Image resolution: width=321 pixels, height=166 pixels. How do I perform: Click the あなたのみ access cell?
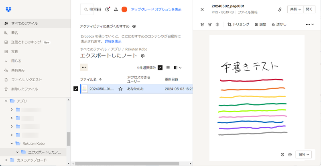[x=135, y=89]
